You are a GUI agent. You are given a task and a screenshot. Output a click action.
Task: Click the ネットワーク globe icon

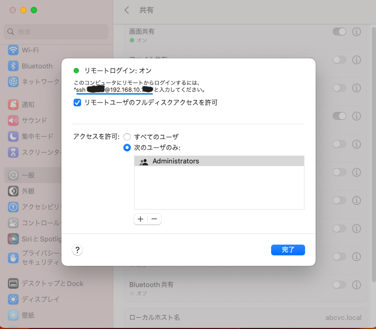coord(13,82)
